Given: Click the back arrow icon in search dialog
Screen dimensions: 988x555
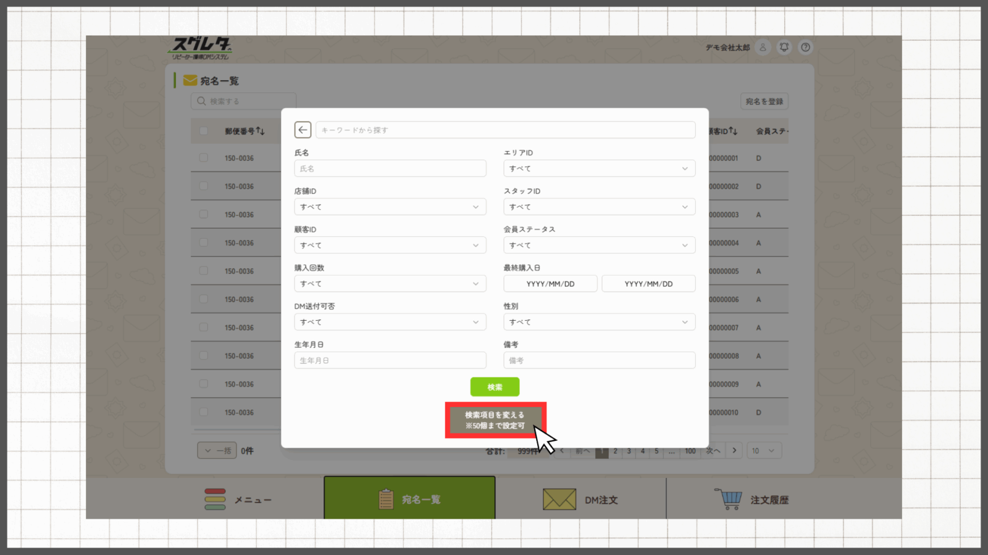Looking at the screenshot, I should pyautogui.click(x=303, y=130).
